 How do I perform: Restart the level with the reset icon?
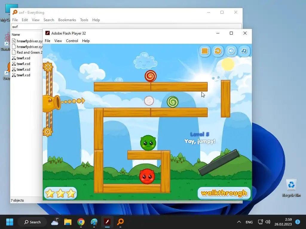tap(218, 51)
